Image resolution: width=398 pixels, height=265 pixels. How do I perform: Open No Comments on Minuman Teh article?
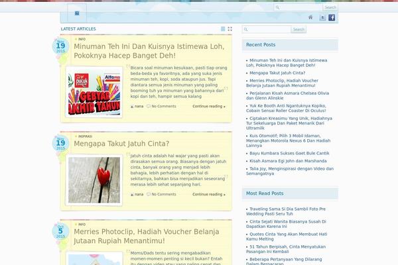tap(163, 106)
